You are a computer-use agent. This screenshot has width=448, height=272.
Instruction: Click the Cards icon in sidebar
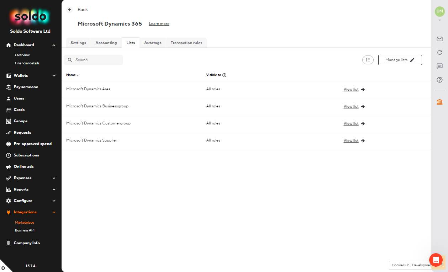pos(9,110)
